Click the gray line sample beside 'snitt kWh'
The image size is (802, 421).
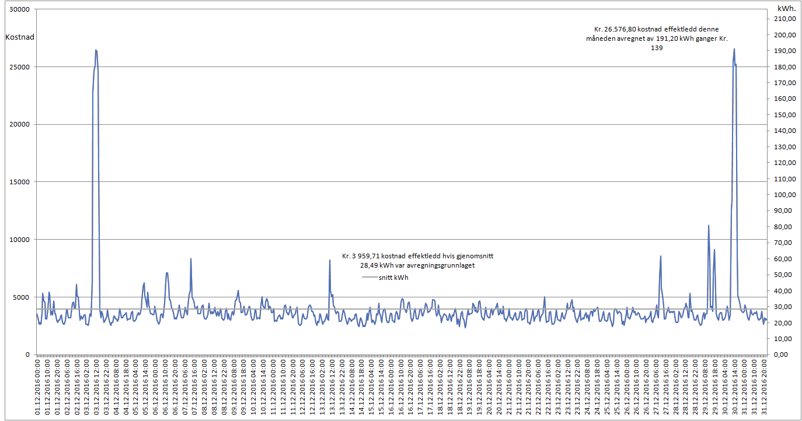click(369, 278)
